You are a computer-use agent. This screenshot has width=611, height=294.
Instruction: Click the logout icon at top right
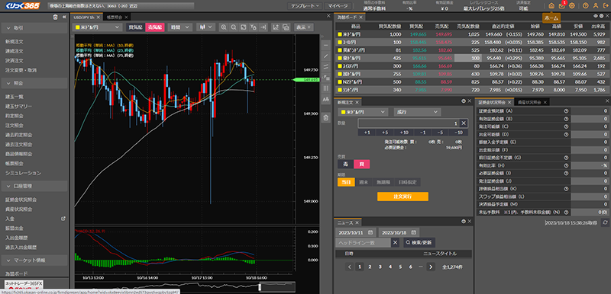click(605, 6)
